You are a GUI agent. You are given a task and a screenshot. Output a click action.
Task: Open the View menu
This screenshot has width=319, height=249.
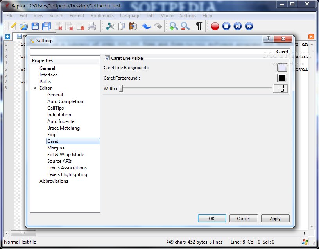pyautogui.click(x=38, y=16)
